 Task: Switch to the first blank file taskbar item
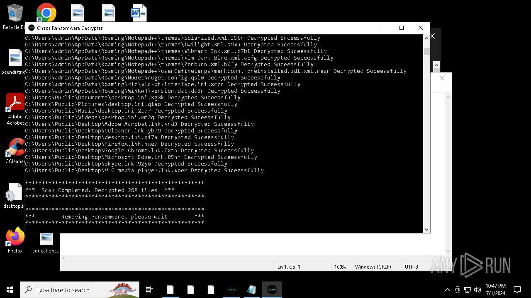[x=170, y=290]
